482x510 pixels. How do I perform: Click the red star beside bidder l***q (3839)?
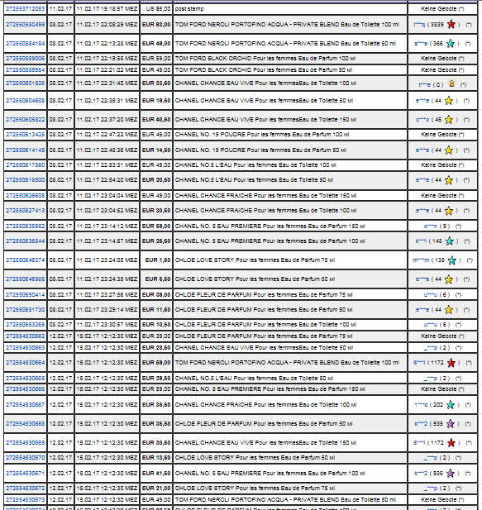(x=451, y=25)
